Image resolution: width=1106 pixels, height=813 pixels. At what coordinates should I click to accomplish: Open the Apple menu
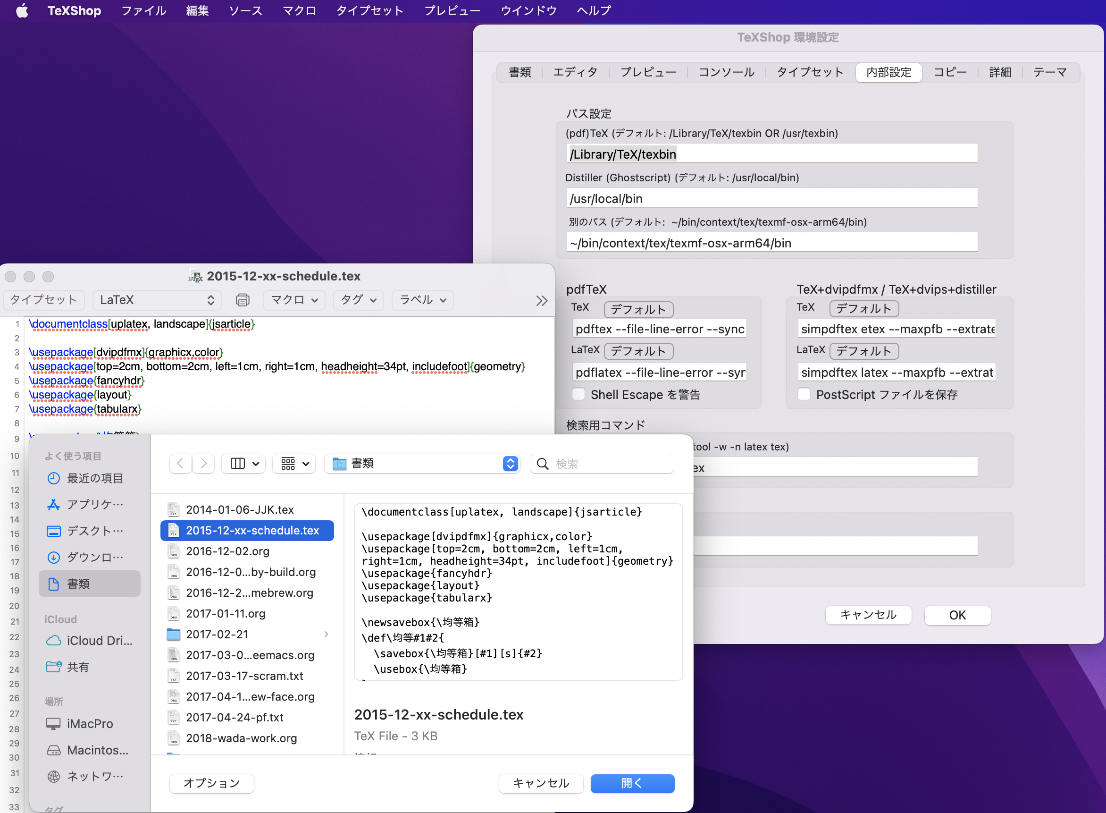coord(22,10)
